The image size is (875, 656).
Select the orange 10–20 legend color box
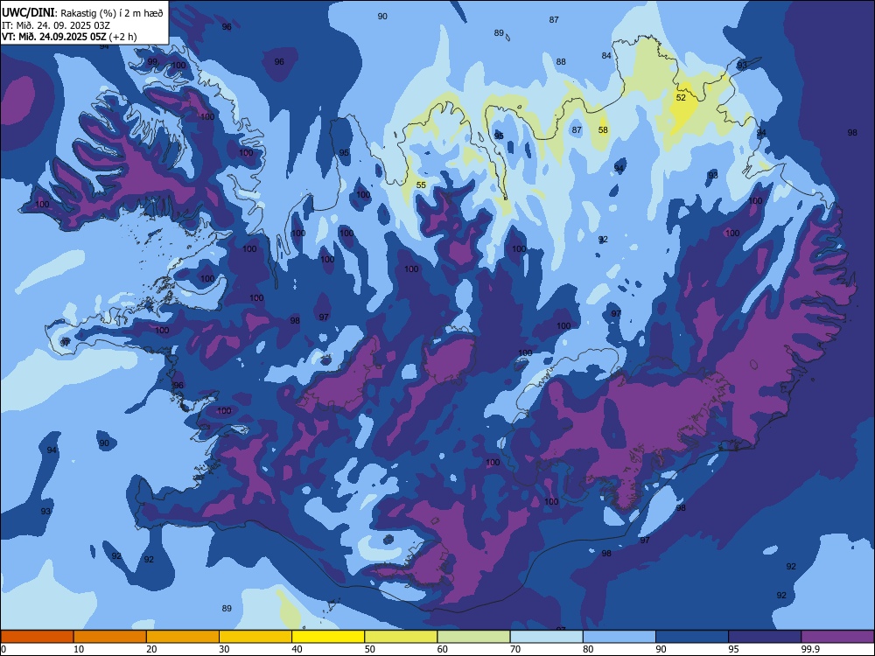tap(110, 637)
